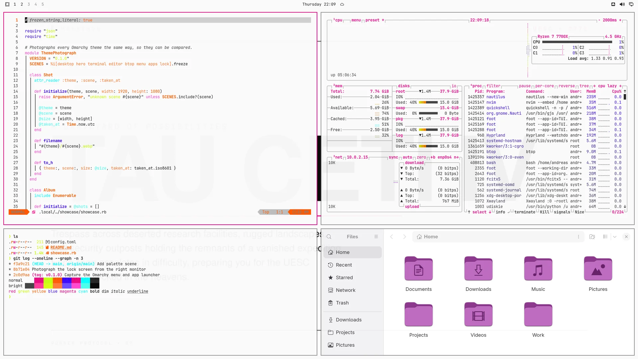This screenshot has width=638, height=359.
Task: Open the Files main hamburger menu
Action: [x=376, y=237]
